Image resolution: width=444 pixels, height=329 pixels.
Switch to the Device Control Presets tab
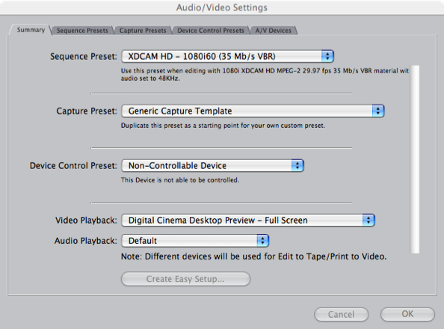[211, 31]
